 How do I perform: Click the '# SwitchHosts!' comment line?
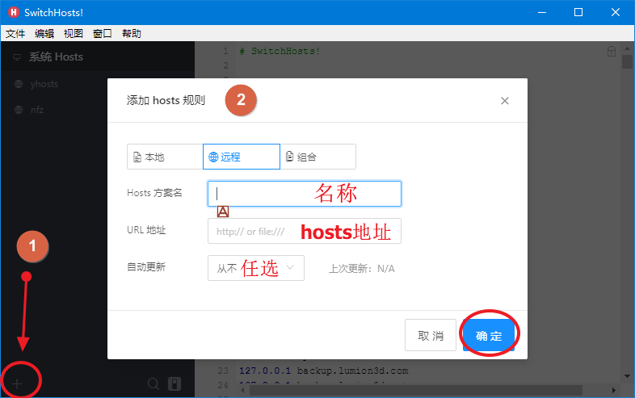tap(280, 51)
